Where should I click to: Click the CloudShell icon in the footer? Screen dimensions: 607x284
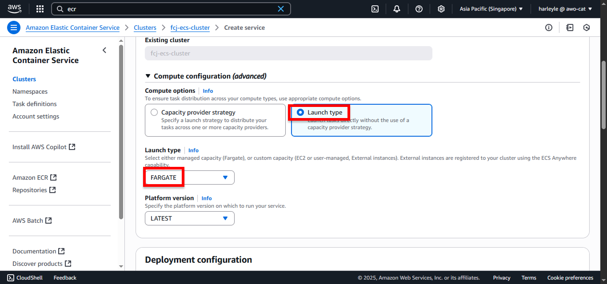(x=11, y=278)
